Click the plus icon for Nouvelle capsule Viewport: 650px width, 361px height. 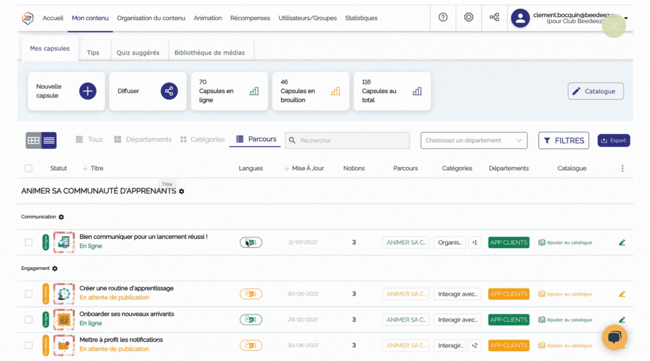tap(88, 91)
